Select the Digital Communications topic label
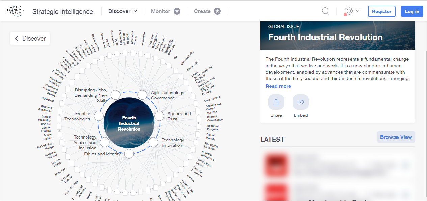This screenshot has height=201, width=427. (x=202, y=73)
